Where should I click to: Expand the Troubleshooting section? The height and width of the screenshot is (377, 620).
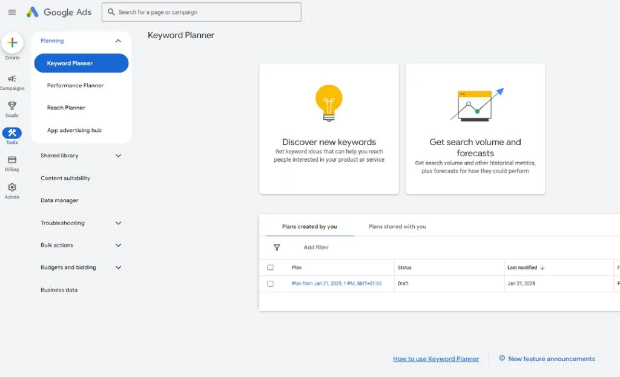pyautogui.click(x=118, y=223)
